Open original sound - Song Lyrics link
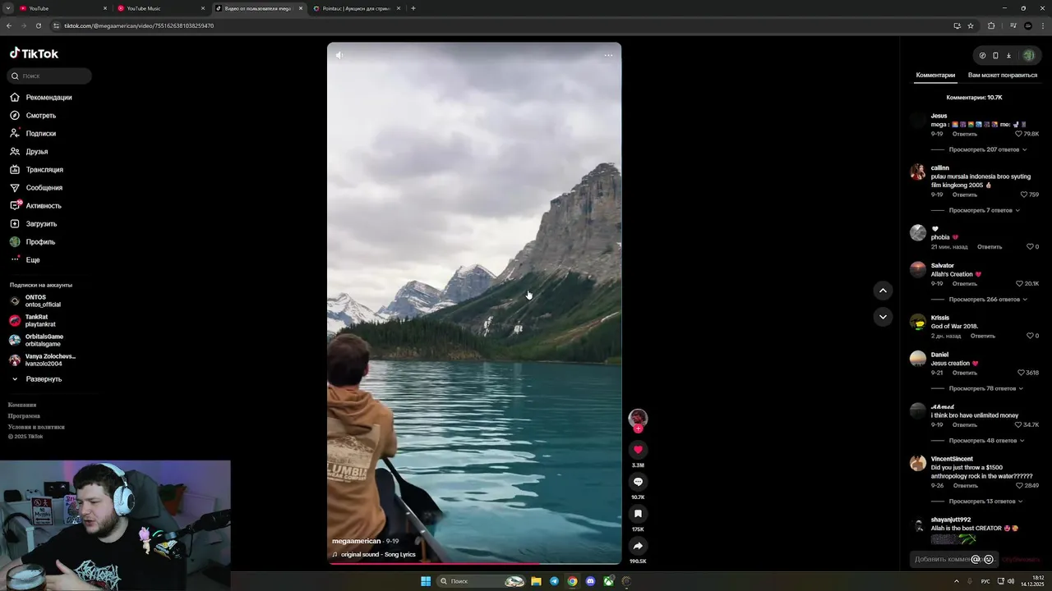This screenshot has width=1052, height=591. click(x=378, y=555)
